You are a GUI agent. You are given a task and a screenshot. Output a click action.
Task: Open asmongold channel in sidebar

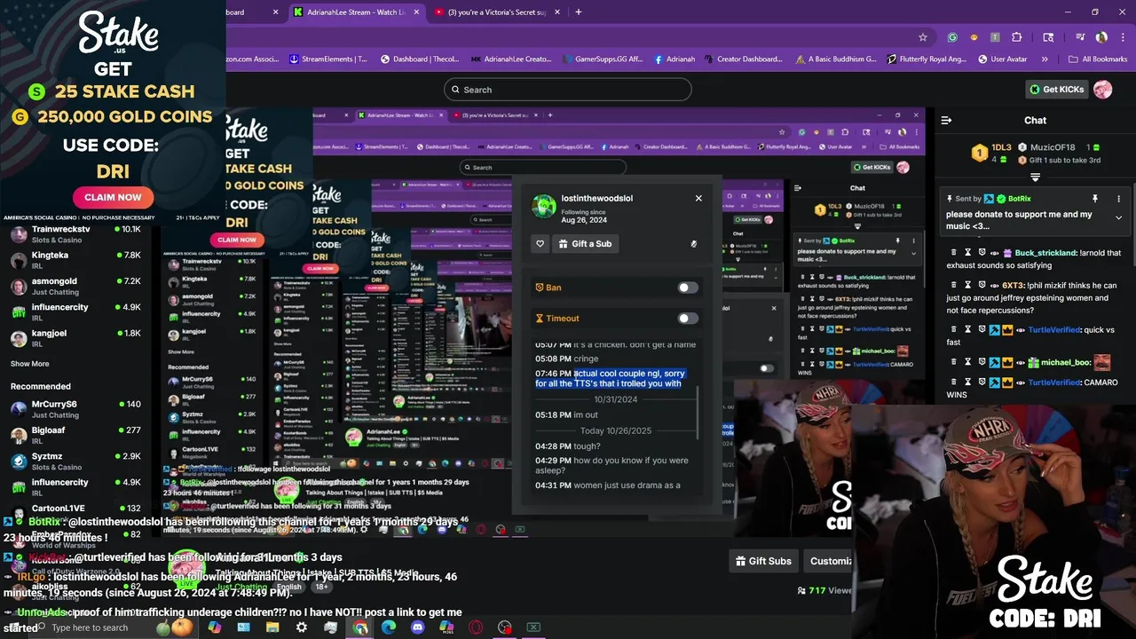[x=75, y=286]
